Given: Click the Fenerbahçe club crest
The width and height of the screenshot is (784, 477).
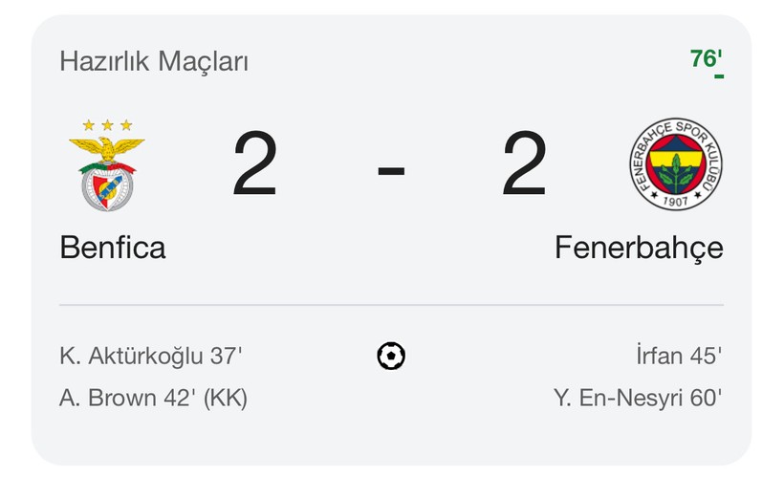Looking at the screenshot, I should tap(676, 164).
